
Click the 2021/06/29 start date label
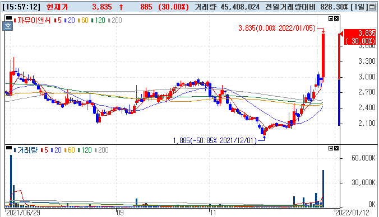(x=24, y=213)
